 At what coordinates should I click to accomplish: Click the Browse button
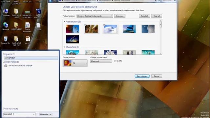pos(120,16)
